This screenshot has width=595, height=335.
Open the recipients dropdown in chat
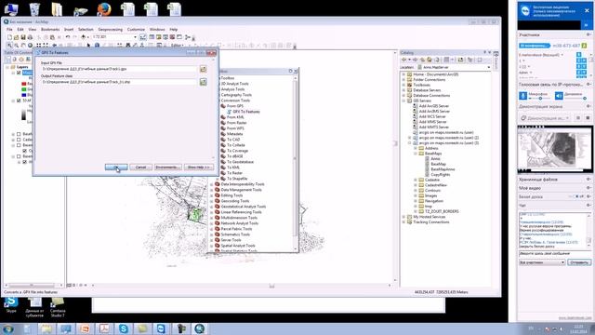click(x=562, y=262)
